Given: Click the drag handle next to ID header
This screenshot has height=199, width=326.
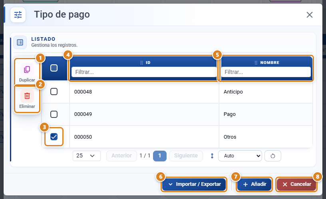Looking at the screenshot, I should (141, 63).
